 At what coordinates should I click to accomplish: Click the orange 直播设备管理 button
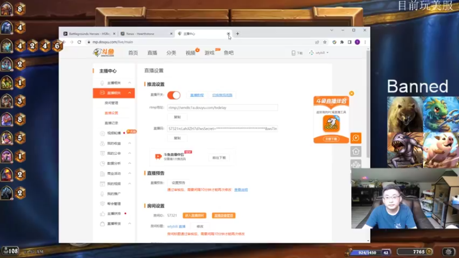[224, 216]
